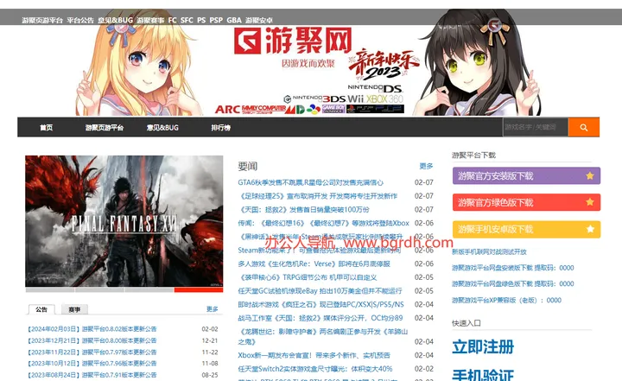Open the 《最终幻想16》将登陆Xbox rumor article

pyautogui.click(x=323, y=223)
